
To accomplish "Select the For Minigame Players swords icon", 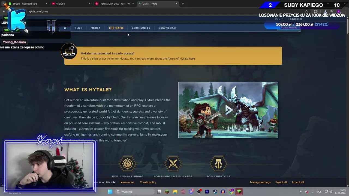I will coord(173,164).
